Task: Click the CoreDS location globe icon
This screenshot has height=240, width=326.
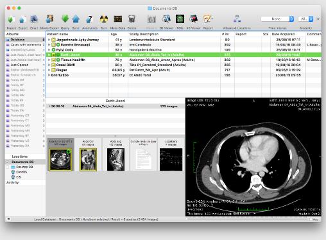Action: [x=13, y=172]
